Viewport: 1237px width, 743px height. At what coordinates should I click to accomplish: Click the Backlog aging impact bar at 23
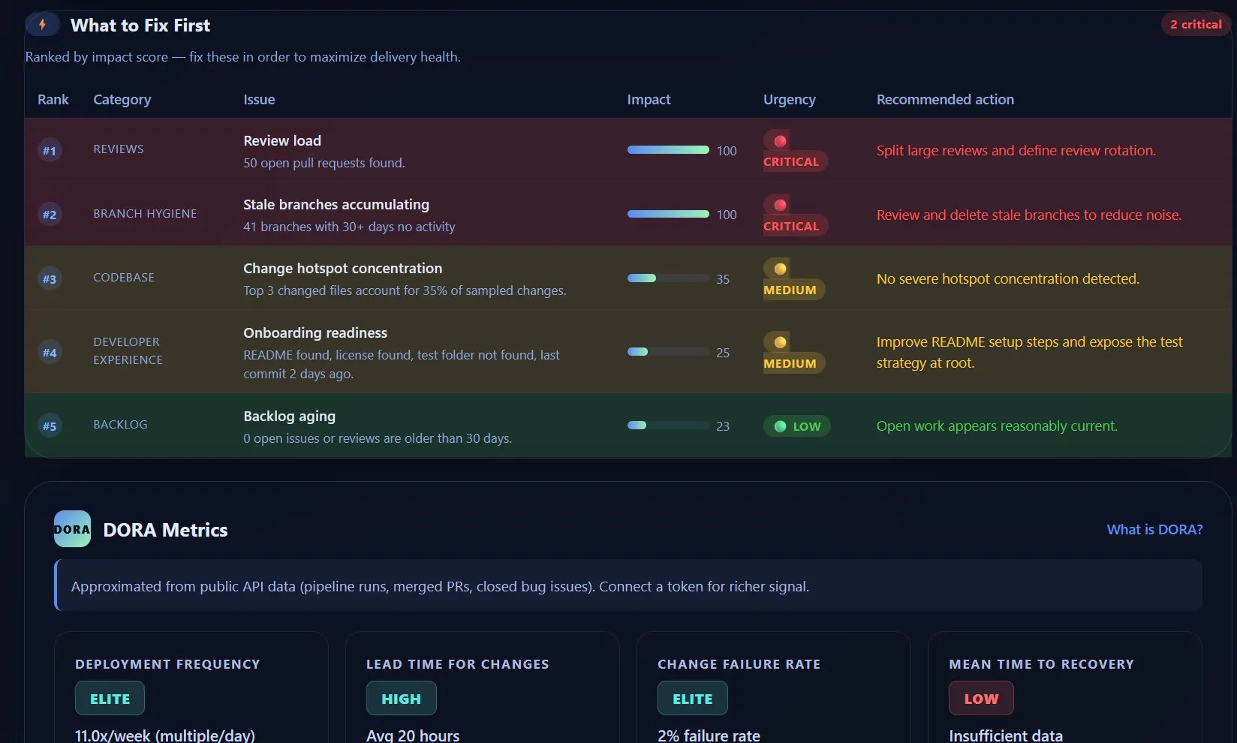pos(668,426)
